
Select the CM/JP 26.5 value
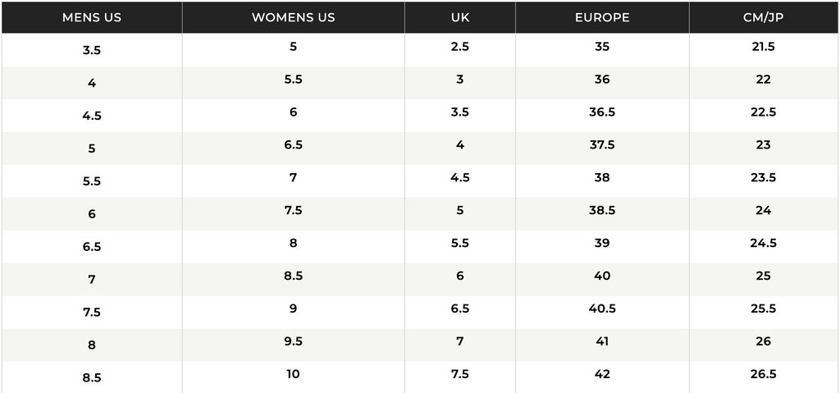(764, 373)
